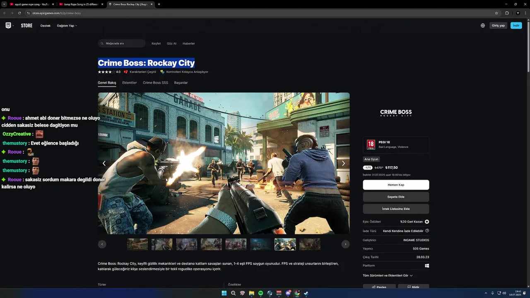Screen dimensions: 530x298
Task: Click the refund type help question icon
Action: coord(427,231)
